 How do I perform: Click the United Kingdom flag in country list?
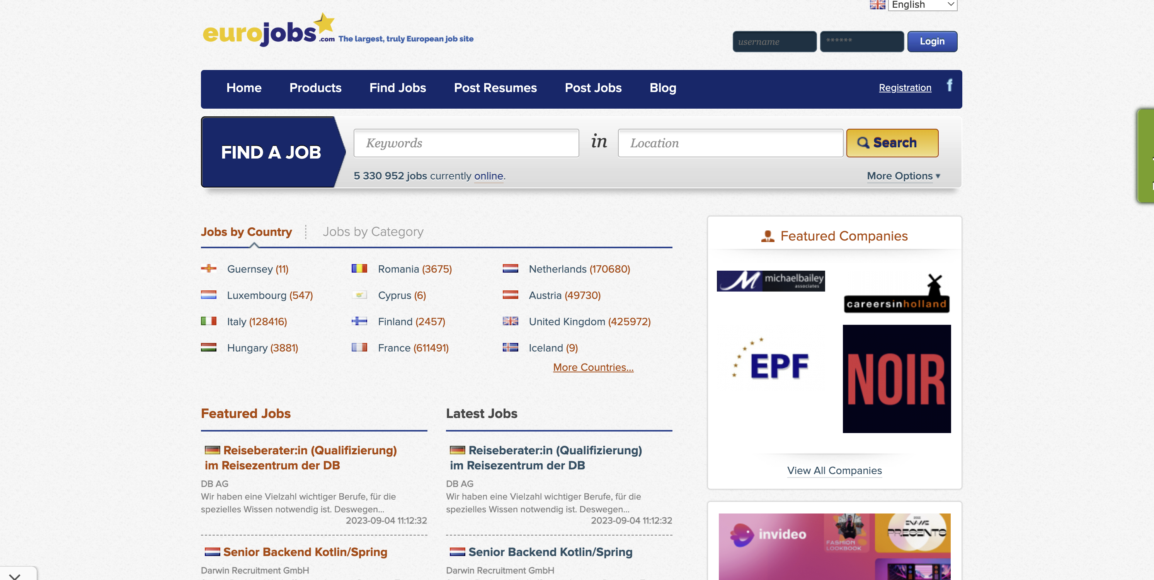click(510, 321)
